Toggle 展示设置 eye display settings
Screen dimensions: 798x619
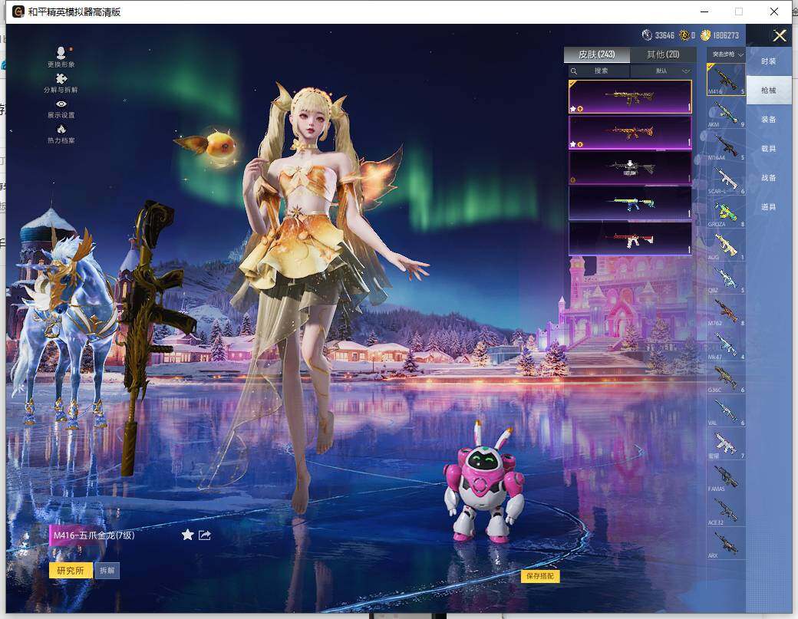coord(61,109)
